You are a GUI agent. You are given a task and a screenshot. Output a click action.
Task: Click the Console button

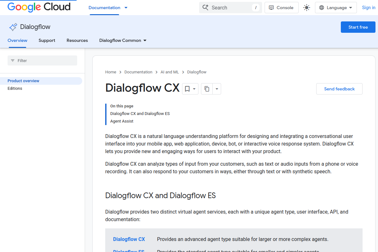pos(282,8)
